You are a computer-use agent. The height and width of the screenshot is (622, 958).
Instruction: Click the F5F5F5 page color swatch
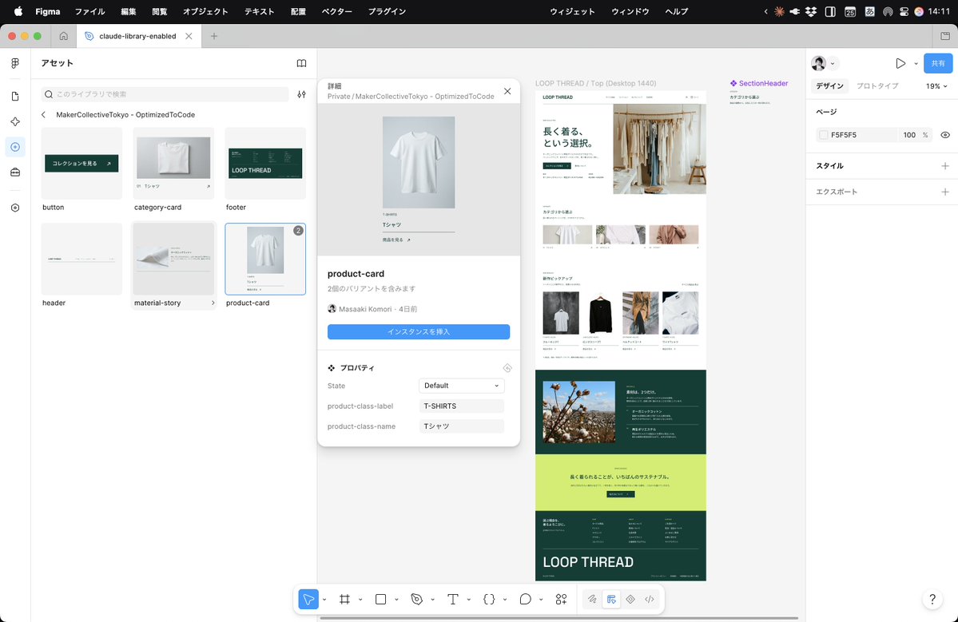[x=824, y=135]
